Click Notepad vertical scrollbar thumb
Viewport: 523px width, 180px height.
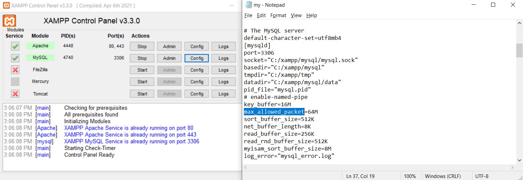(519, 51)
